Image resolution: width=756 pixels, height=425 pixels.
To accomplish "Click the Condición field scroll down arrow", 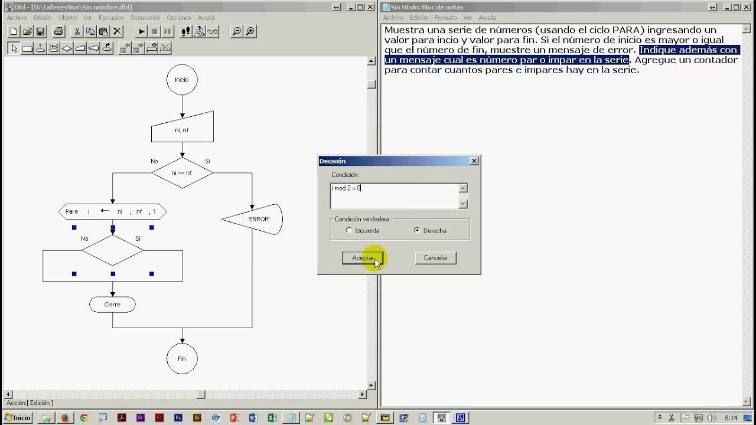I will [x=463, y=204].
